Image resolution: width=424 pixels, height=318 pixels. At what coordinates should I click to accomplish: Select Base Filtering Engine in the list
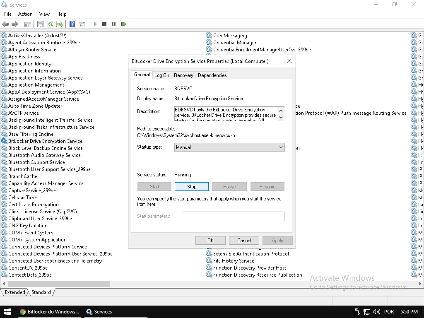(x=27, y=134)
